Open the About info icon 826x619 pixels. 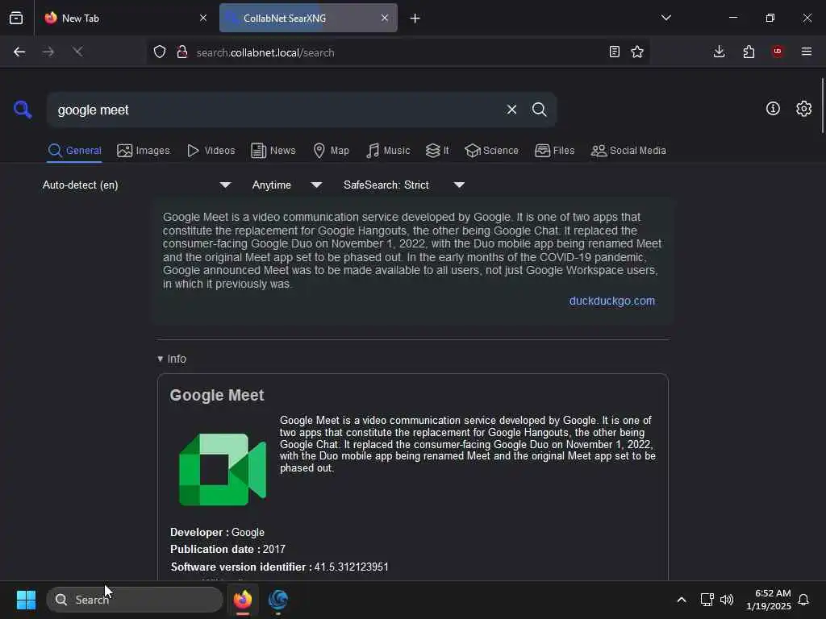(772, 109)
